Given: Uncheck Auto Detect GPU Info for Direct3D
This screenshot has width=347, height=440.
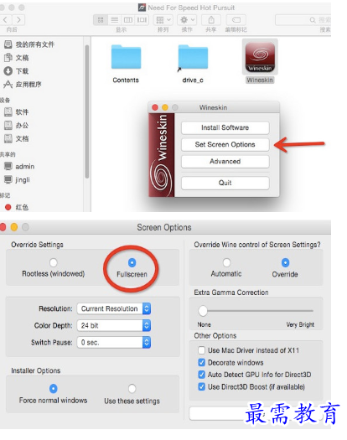Looking at the screenshot, I should click(x=201, y=375).
